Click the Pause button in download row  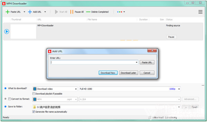[x=171, y=37]
